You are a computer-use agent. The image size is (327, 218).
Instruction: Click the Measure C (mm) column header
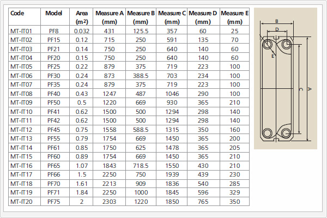172,17
